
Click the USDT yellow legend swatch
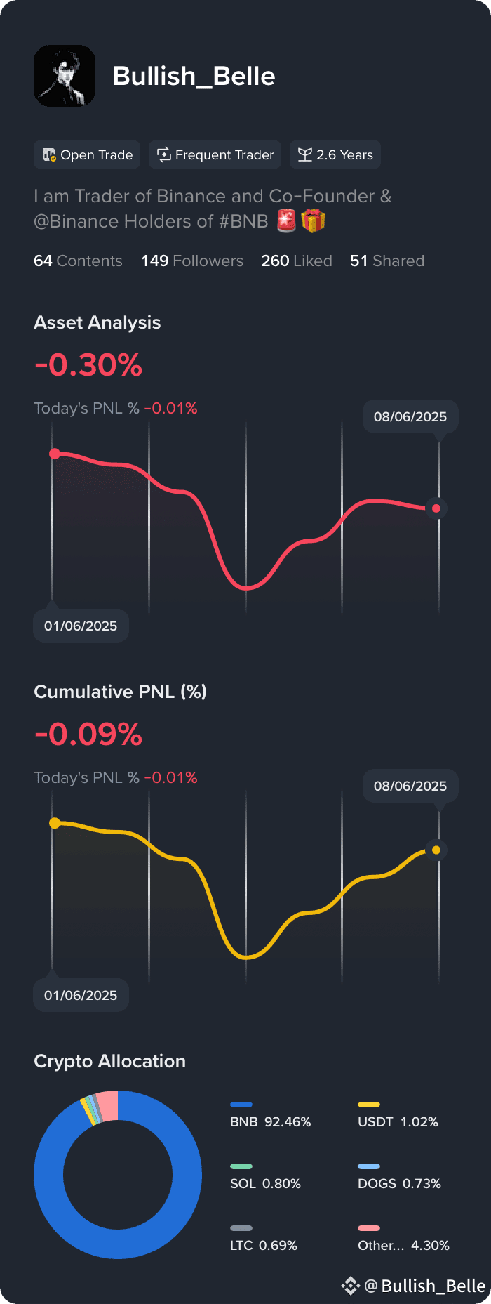point(369,1105)
